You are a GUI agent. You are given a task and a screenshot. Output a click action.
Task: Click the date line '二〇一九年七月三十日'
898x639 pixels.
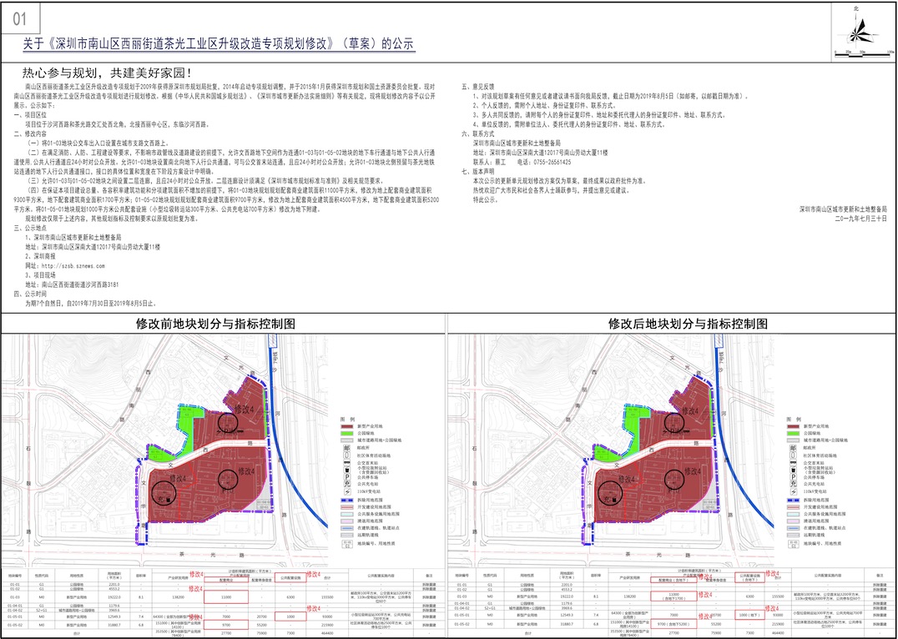tap(860, 219)
